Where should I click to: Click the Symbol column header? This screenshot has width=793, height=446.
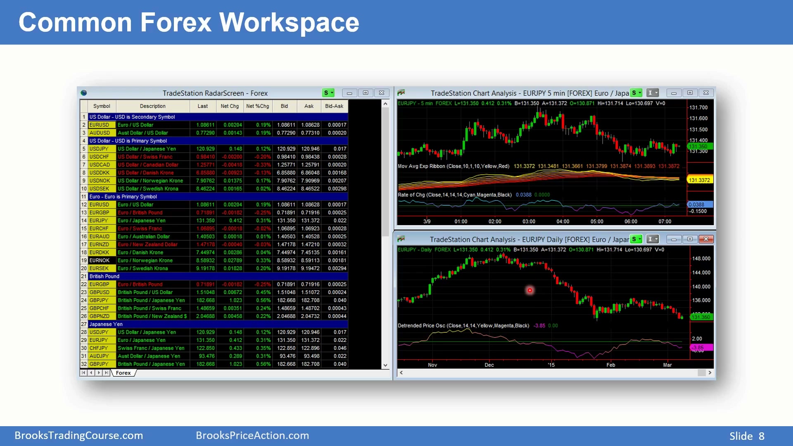pos(102,106)
